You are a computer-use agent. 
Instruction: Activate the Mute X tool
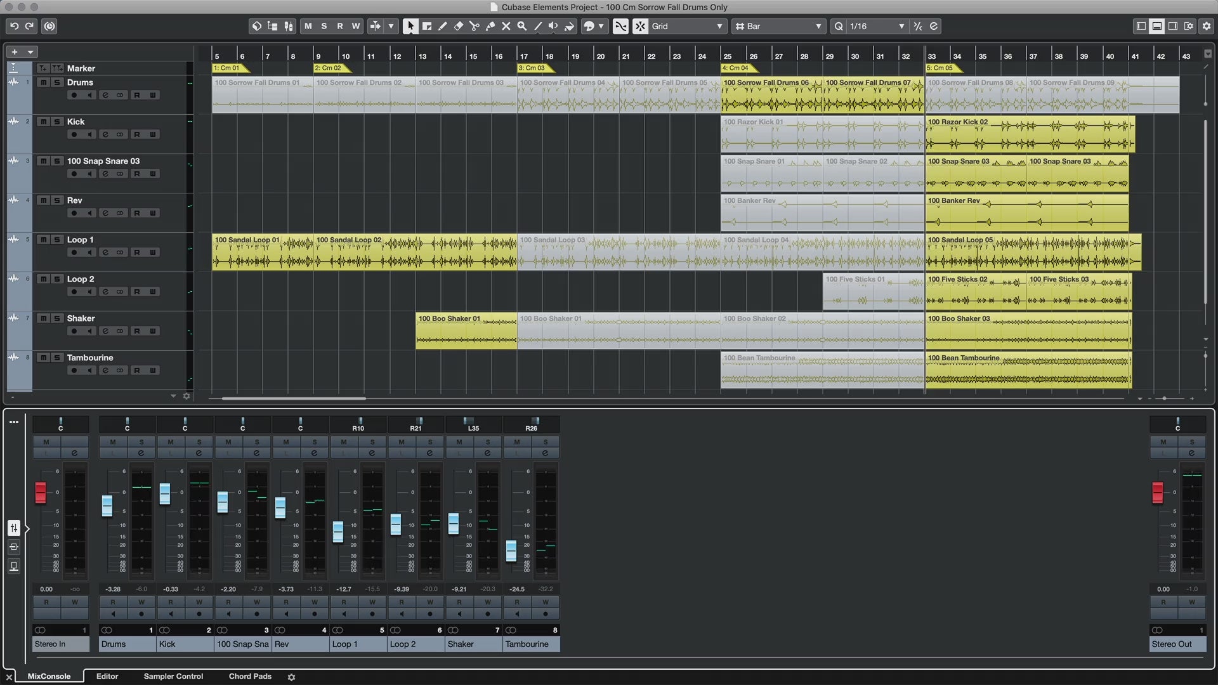tap(506, 26)
